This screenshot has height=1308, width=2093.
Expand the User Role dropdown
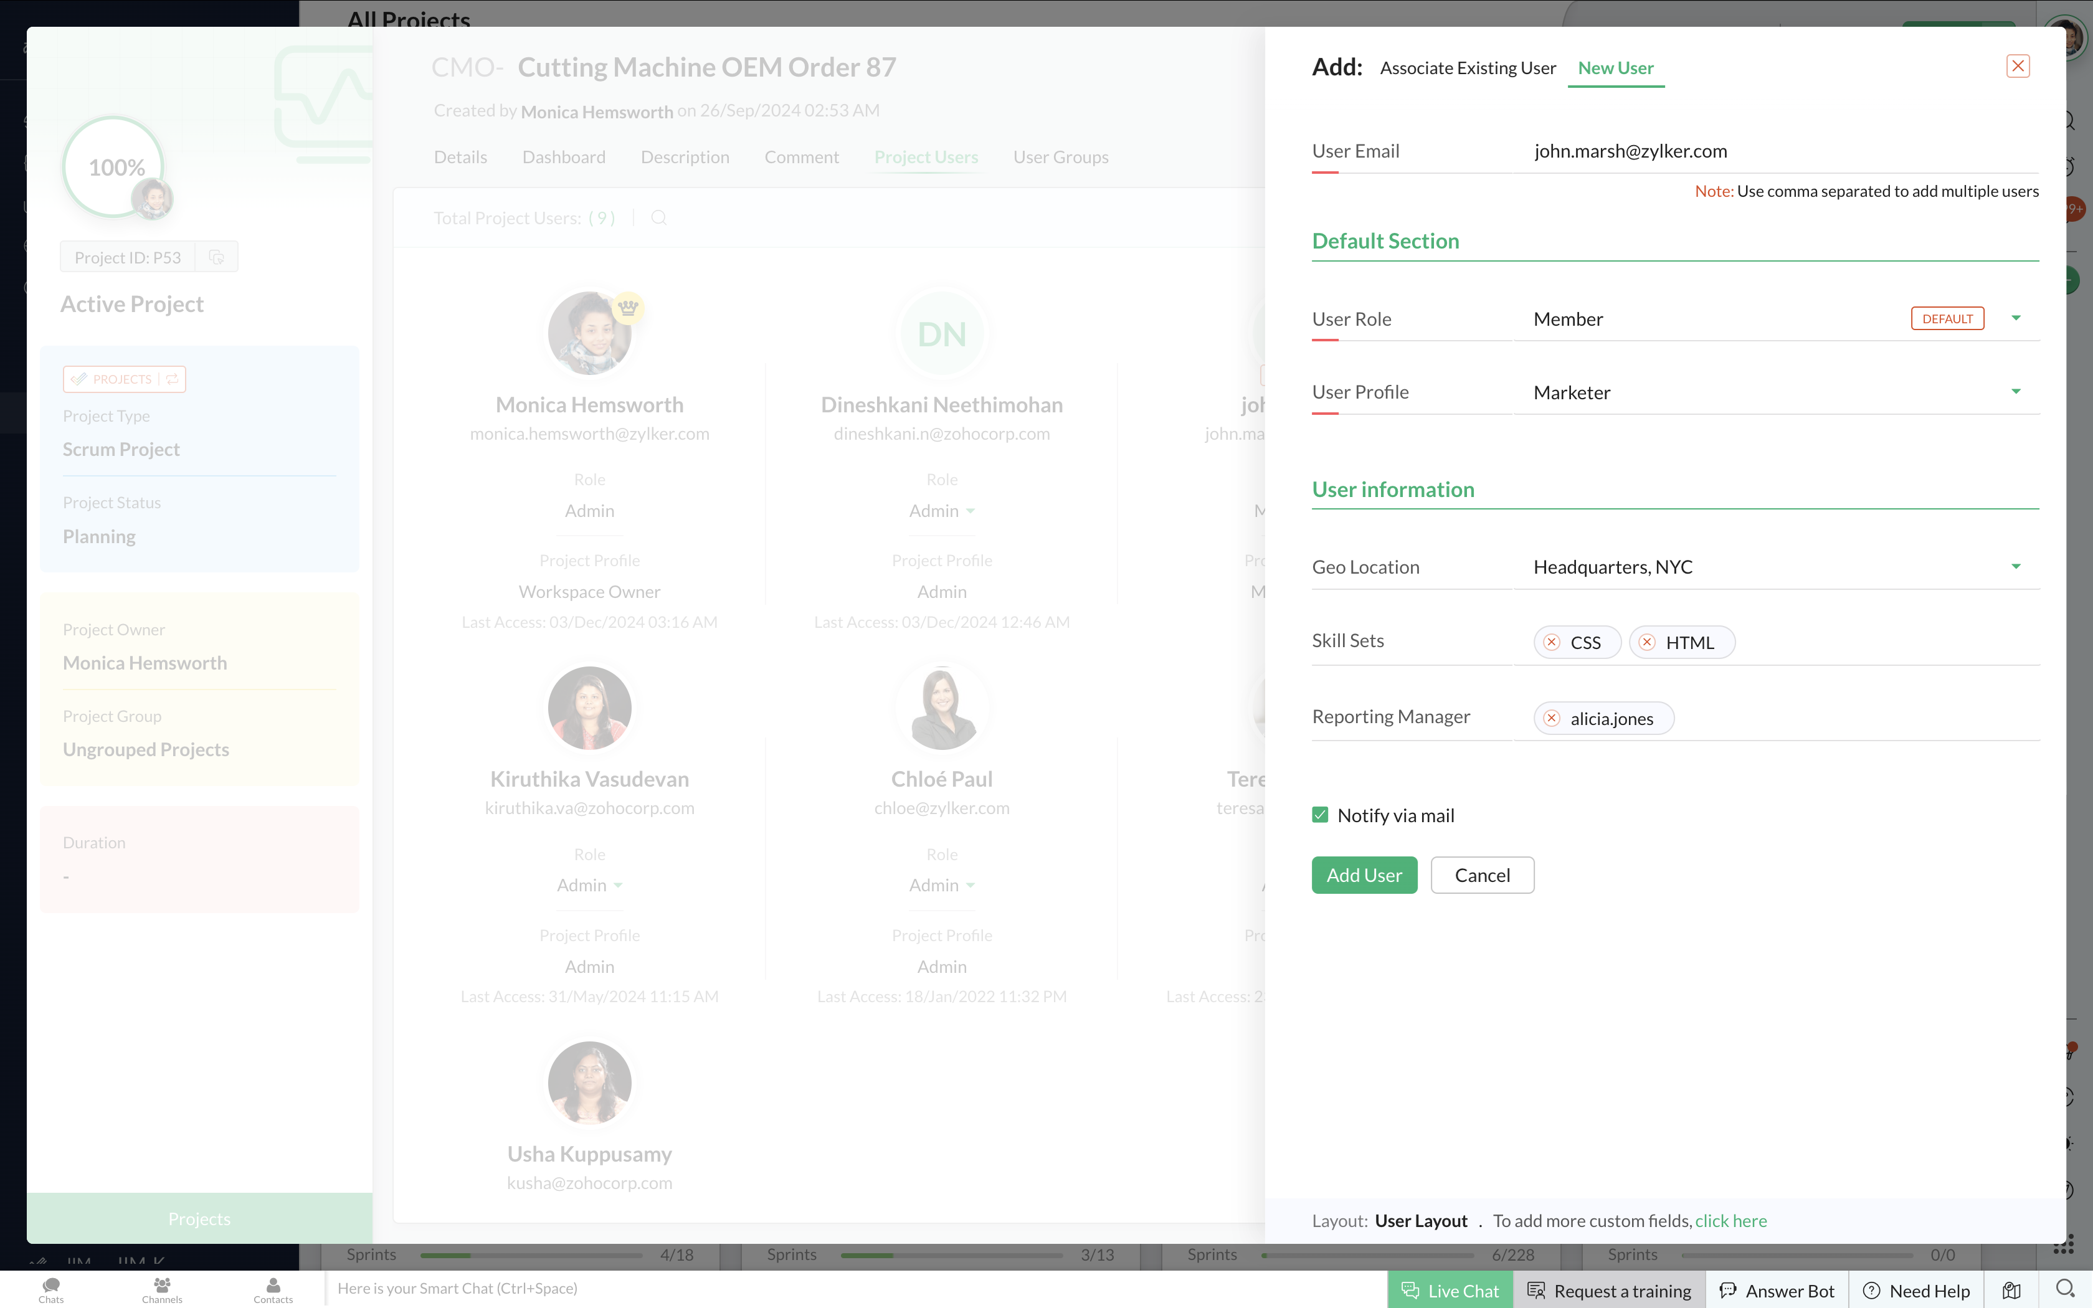coord(2015,318)
